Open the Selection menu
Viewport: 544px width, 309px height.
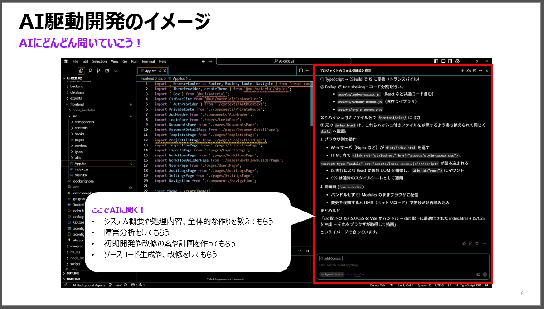click(100, 61)
